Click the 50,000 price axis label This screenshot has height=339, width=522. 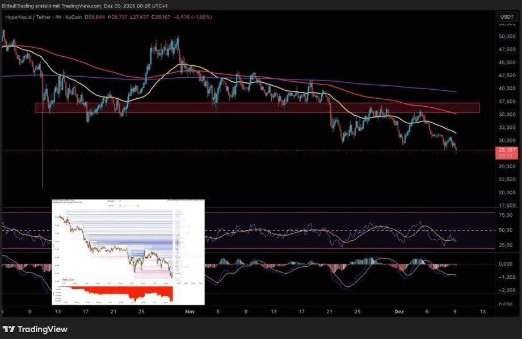pos(506,52)
